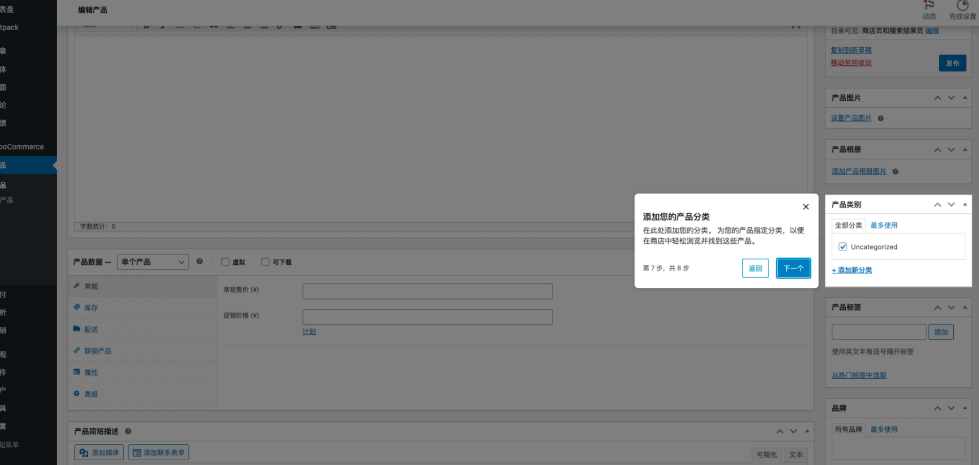Click the 添加媒体 media icon button
The width and height of the screenshot is (979, 465).
(99, 452)
